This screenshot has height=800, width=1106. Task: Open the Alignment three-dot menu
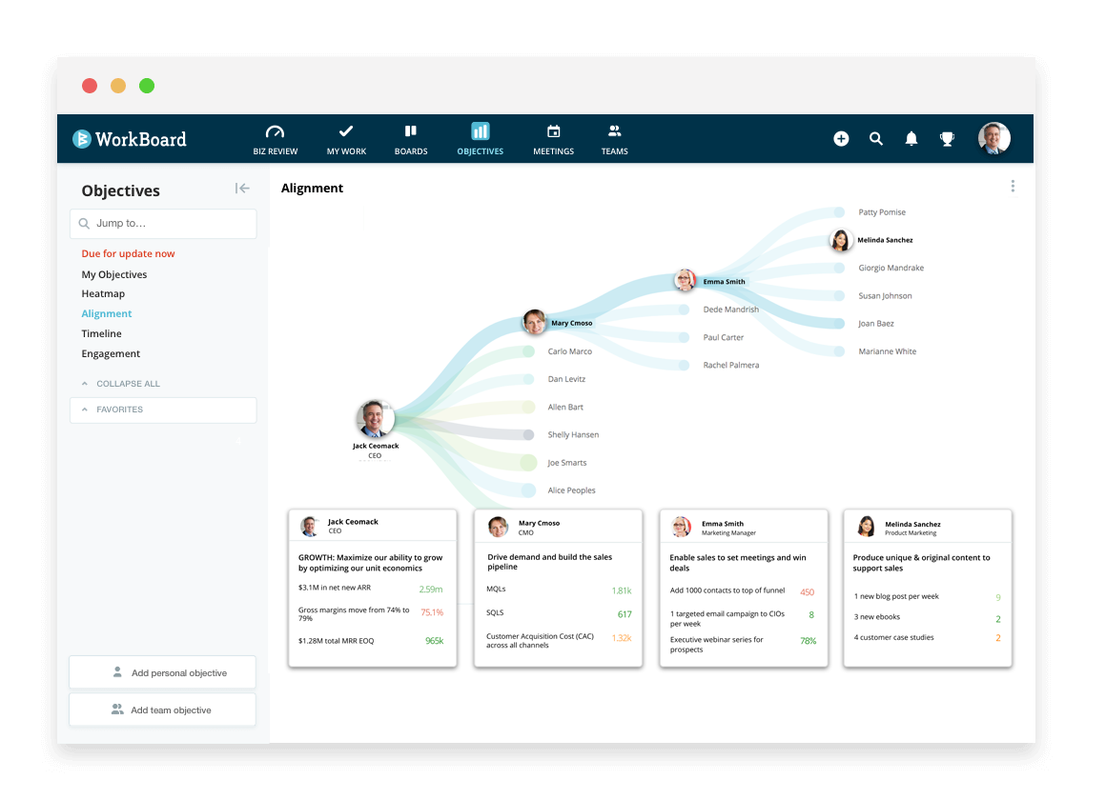coord(1013,186)
